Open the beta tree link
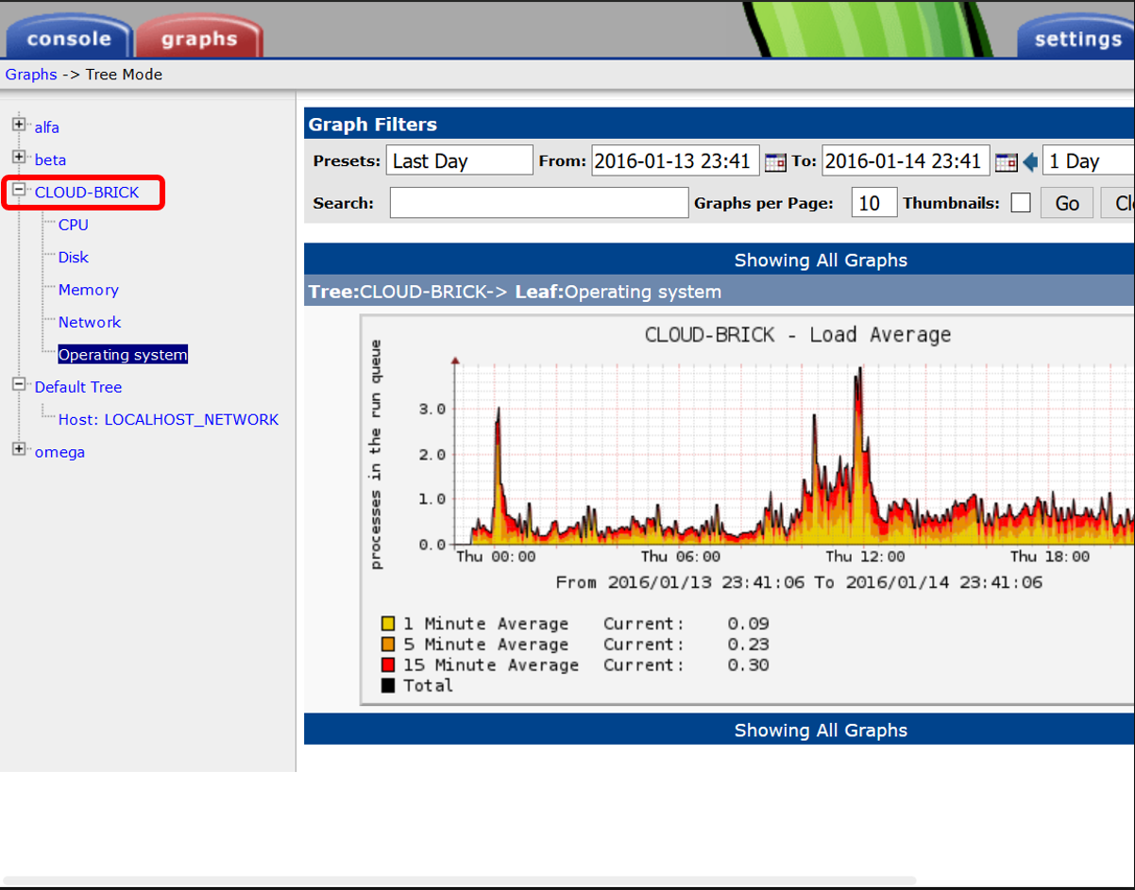Viewport: 1135px width, 890px height. 50,160
